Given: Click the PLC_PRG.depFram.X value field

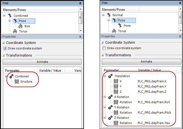Looking at the screenshot, I should point(152,81).
